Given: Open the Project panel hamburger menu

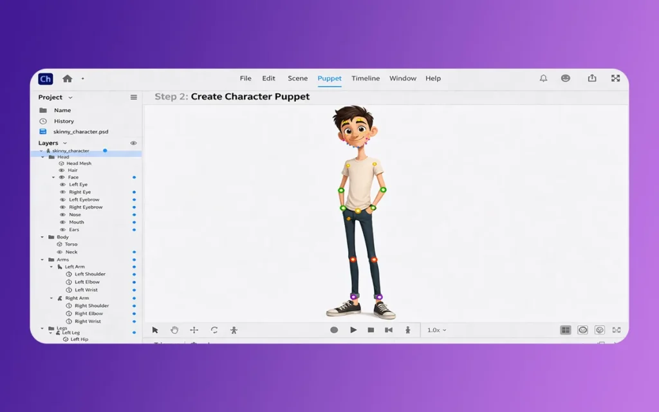Looking at the screenshot, I should (134, 97).
